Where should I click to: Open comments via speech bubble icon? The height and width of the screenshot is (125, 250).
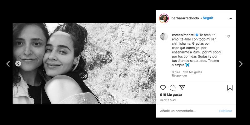pyautogui.click(x=172, y=88)
